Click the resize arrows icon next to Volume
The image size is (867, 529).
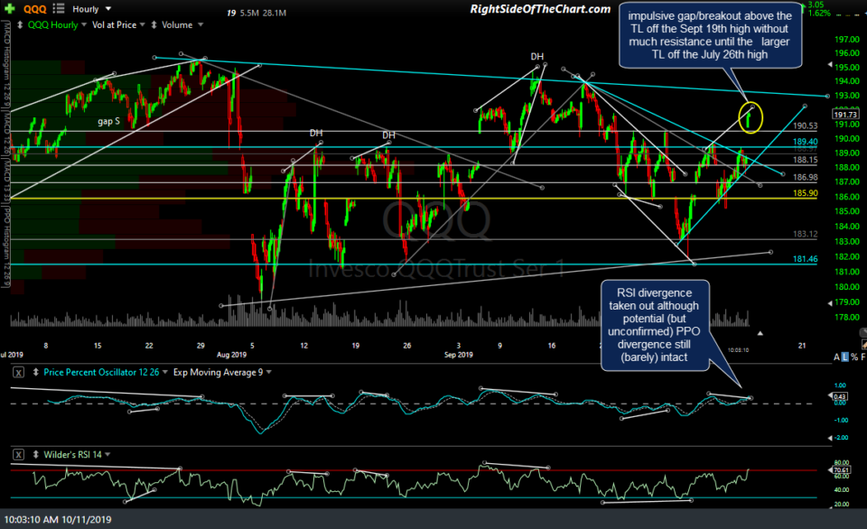[x=154, y=24]
